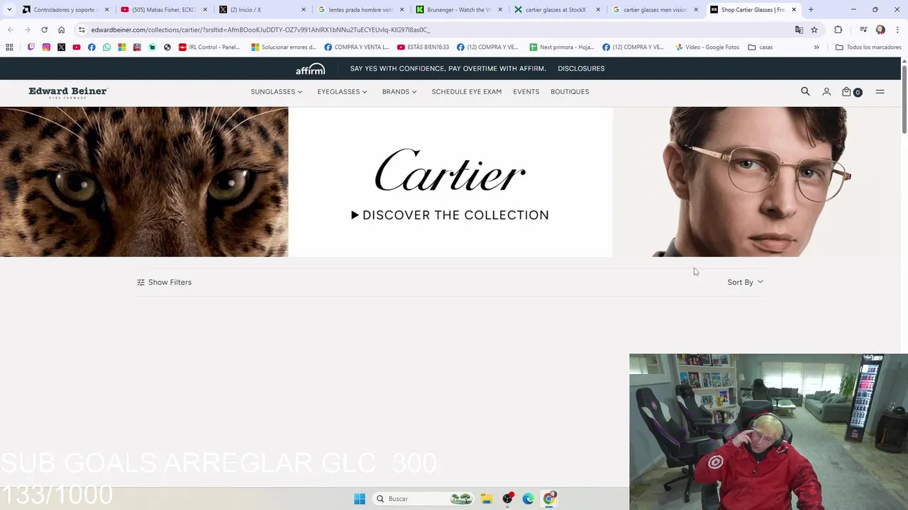Open the X bookmark icon
Viewport: 908px width, 510px height.
coord(61,47)
